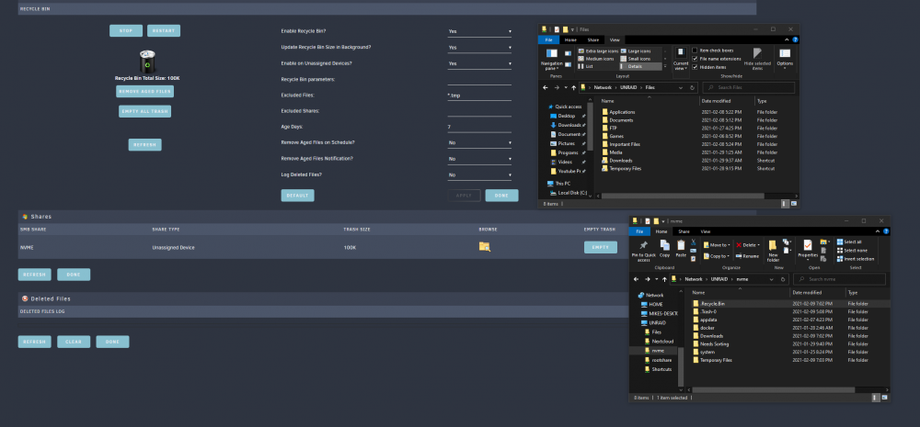Click the Default button
Viewport: 920px width, 427px height.
[x=297, y=195]
